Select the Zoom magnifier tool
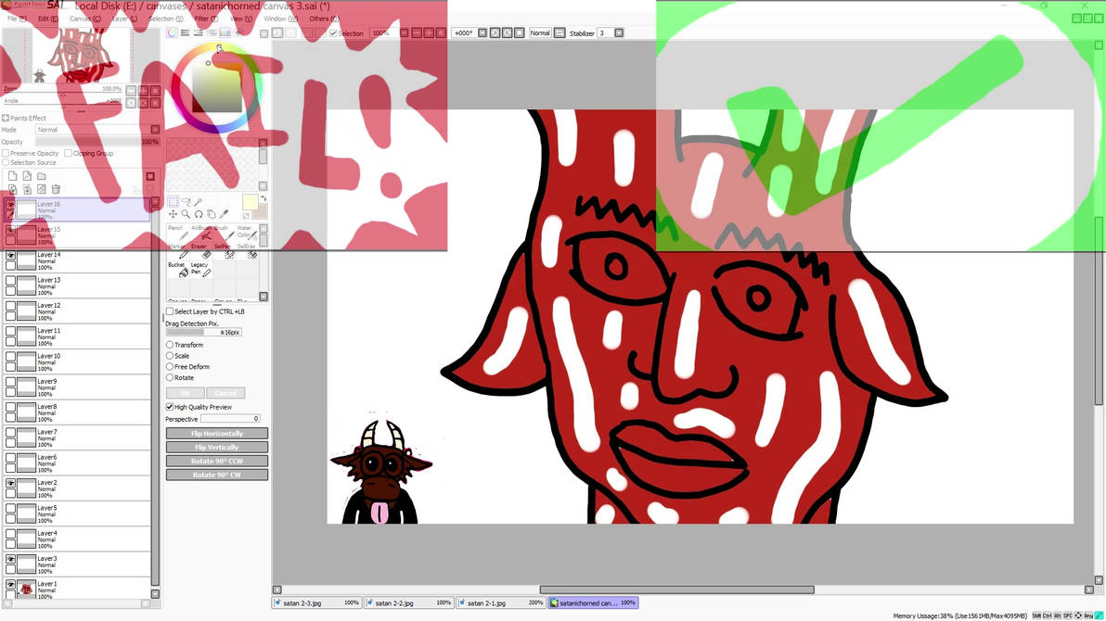 [186, 214]
